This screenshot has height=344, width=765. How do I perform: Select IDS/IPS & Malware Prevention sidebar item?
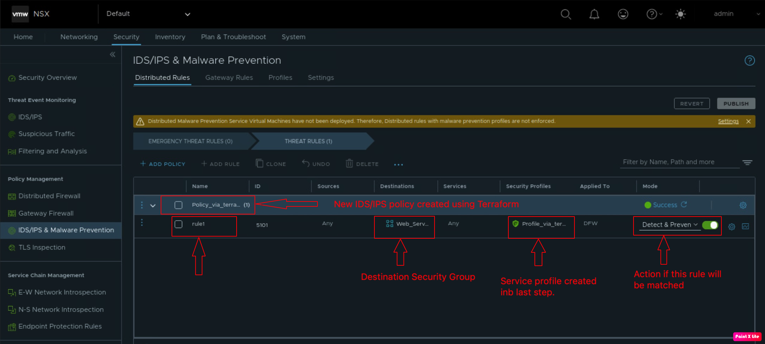(x=61, y=230)
